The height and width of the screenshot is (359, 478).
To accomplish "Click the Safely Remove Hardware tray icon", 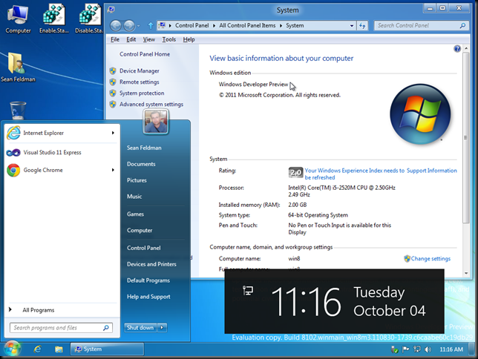I will point(394,349).
